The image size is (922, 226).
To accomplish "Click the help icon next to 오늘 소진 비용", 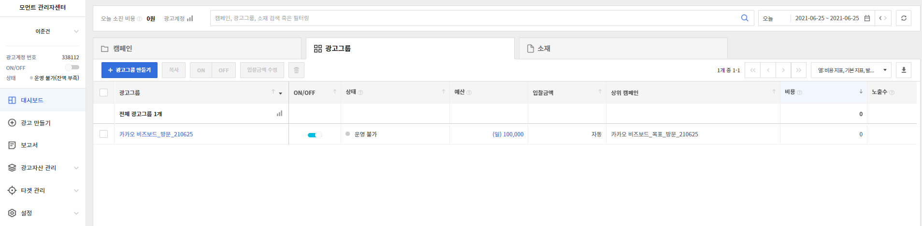I will point(140,19).
